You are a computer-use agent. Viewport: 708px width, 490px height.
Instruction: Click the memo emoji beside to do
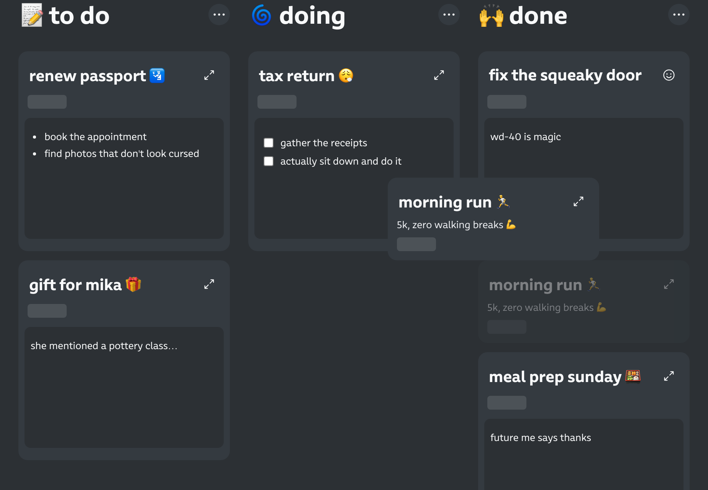tap(32, 15)
